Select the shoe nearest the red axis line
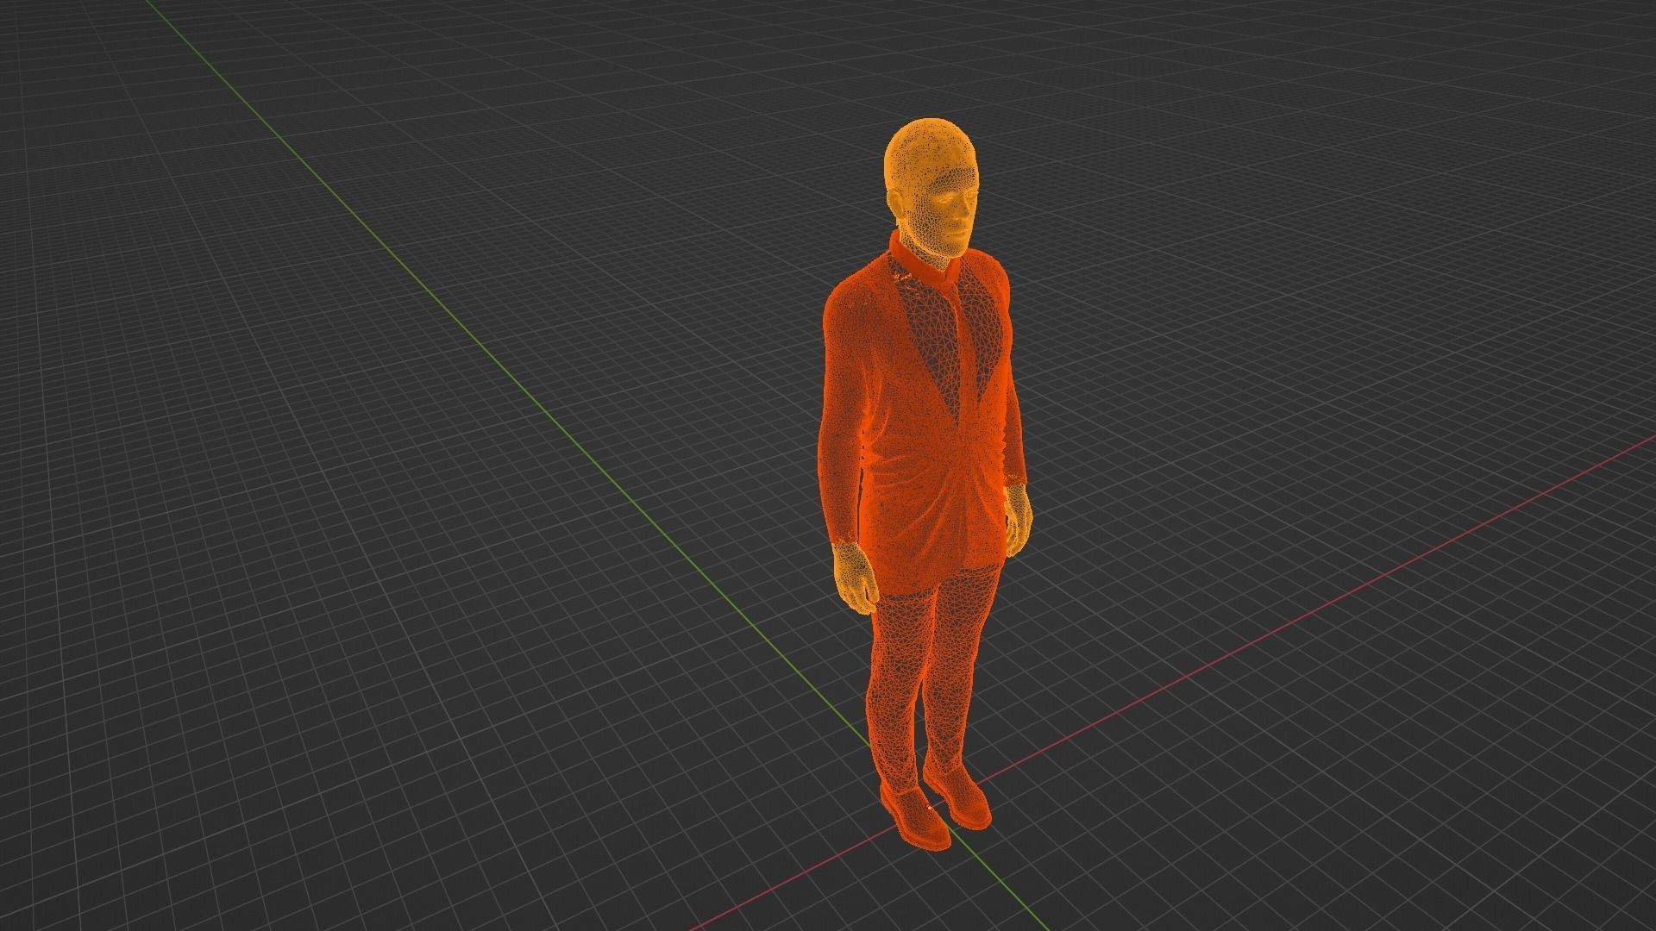 [957, 795]
